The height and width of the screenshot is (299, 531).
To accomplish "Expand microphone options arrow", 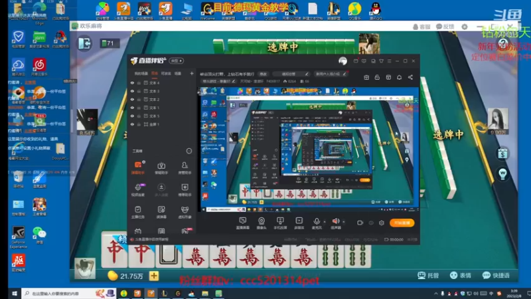I will point(325,222).
